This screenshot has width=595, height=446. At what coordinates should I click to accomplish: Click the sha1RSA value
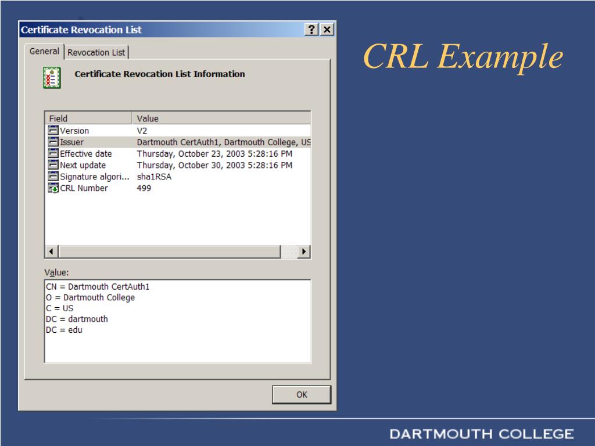click(154, 177)
